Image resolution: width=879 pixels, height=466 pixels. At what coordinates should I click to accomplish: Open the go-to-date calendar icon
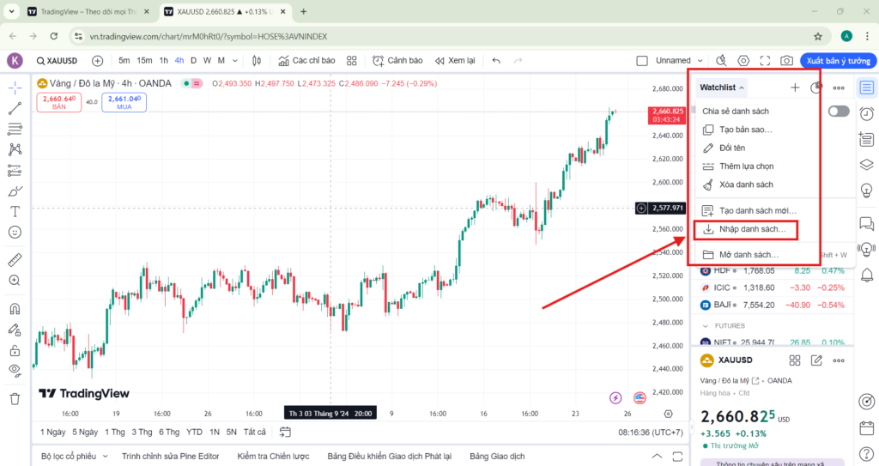pos(285,432)
